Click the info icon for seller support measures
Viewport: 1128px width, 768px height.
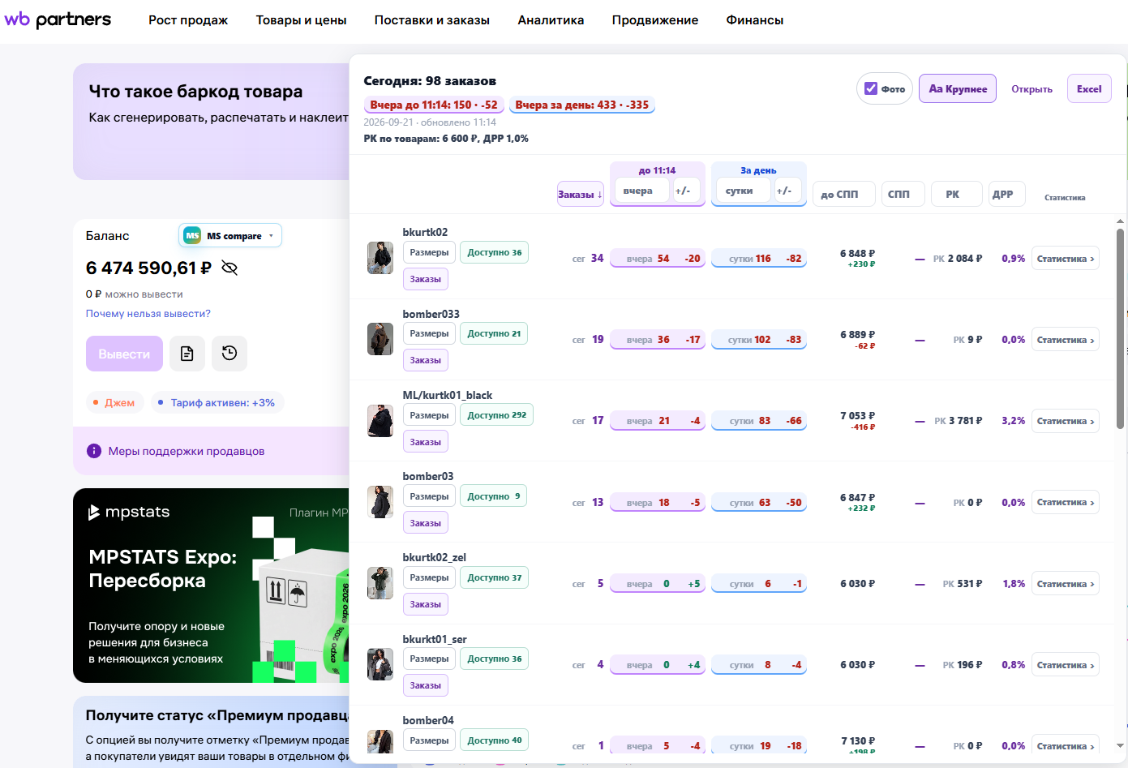(94, 451)
